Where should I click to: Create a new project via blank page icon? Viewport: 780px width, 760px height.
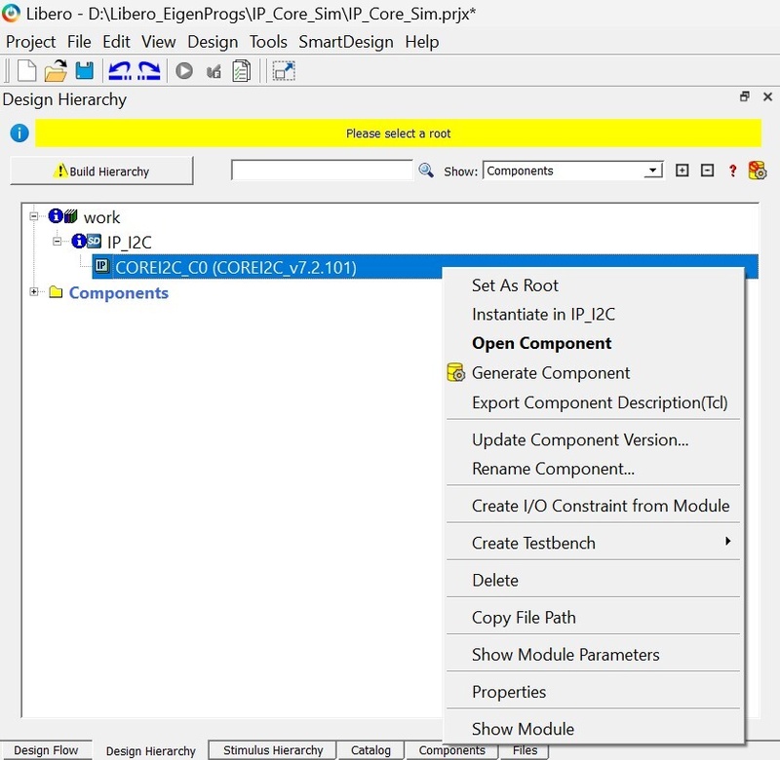click(27, 70)
